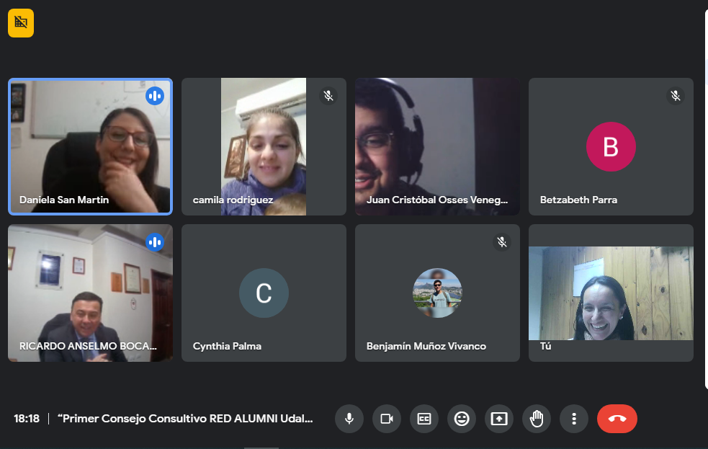This screenshot has height=449, width=708.
Task: Open the emoji reactions picker
Action: coord(462,419)
